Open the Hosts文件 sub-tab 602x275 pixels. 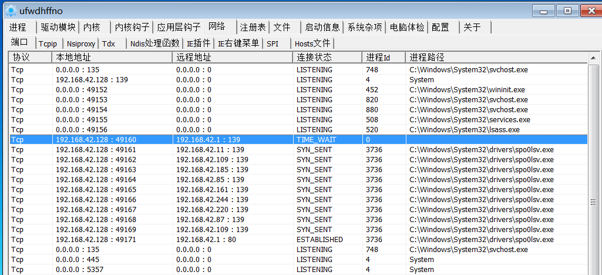point(312,44)
